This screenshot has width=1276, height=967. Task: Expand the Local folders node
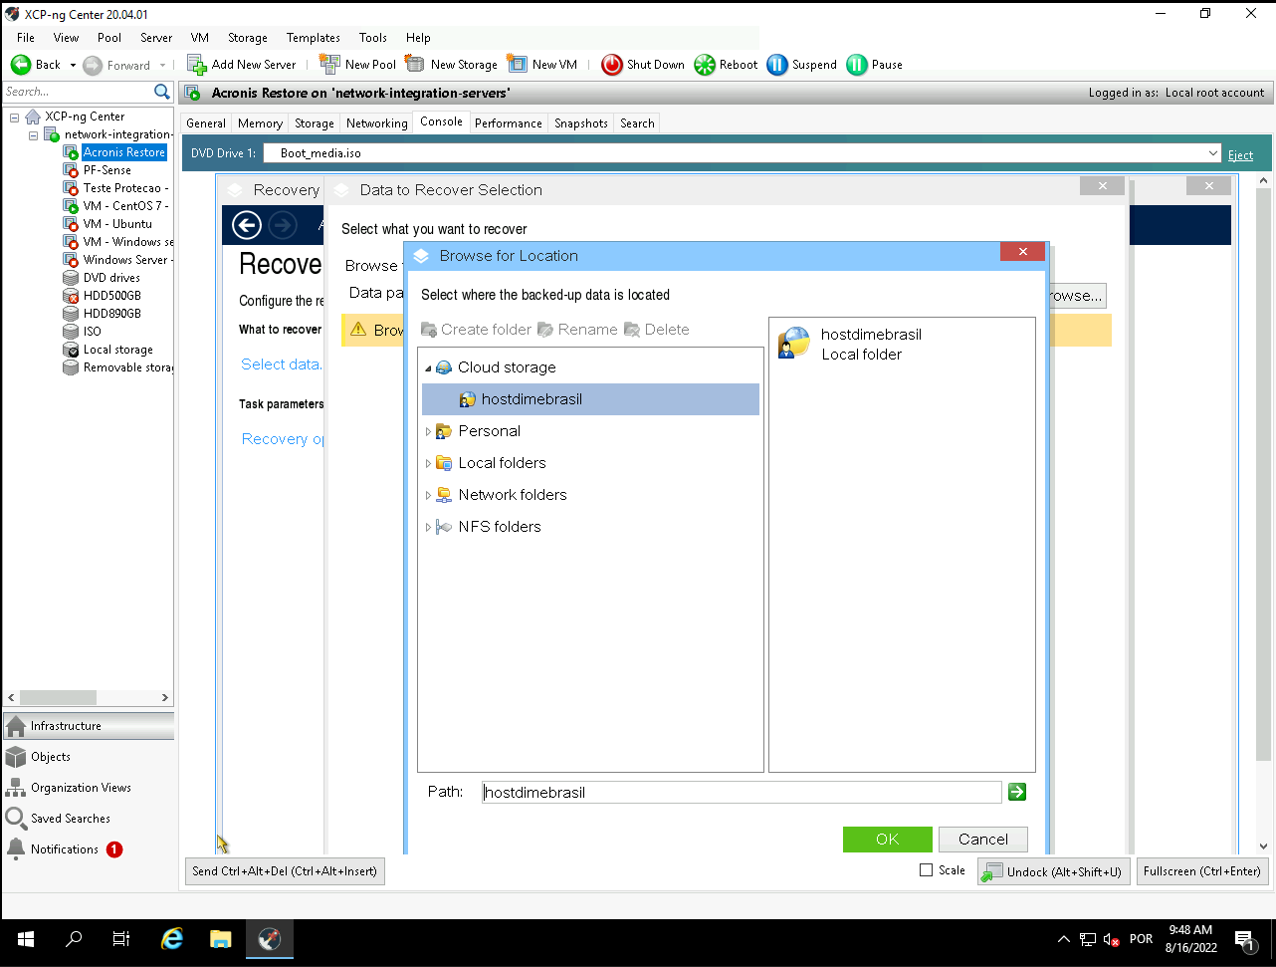(428, 463)
